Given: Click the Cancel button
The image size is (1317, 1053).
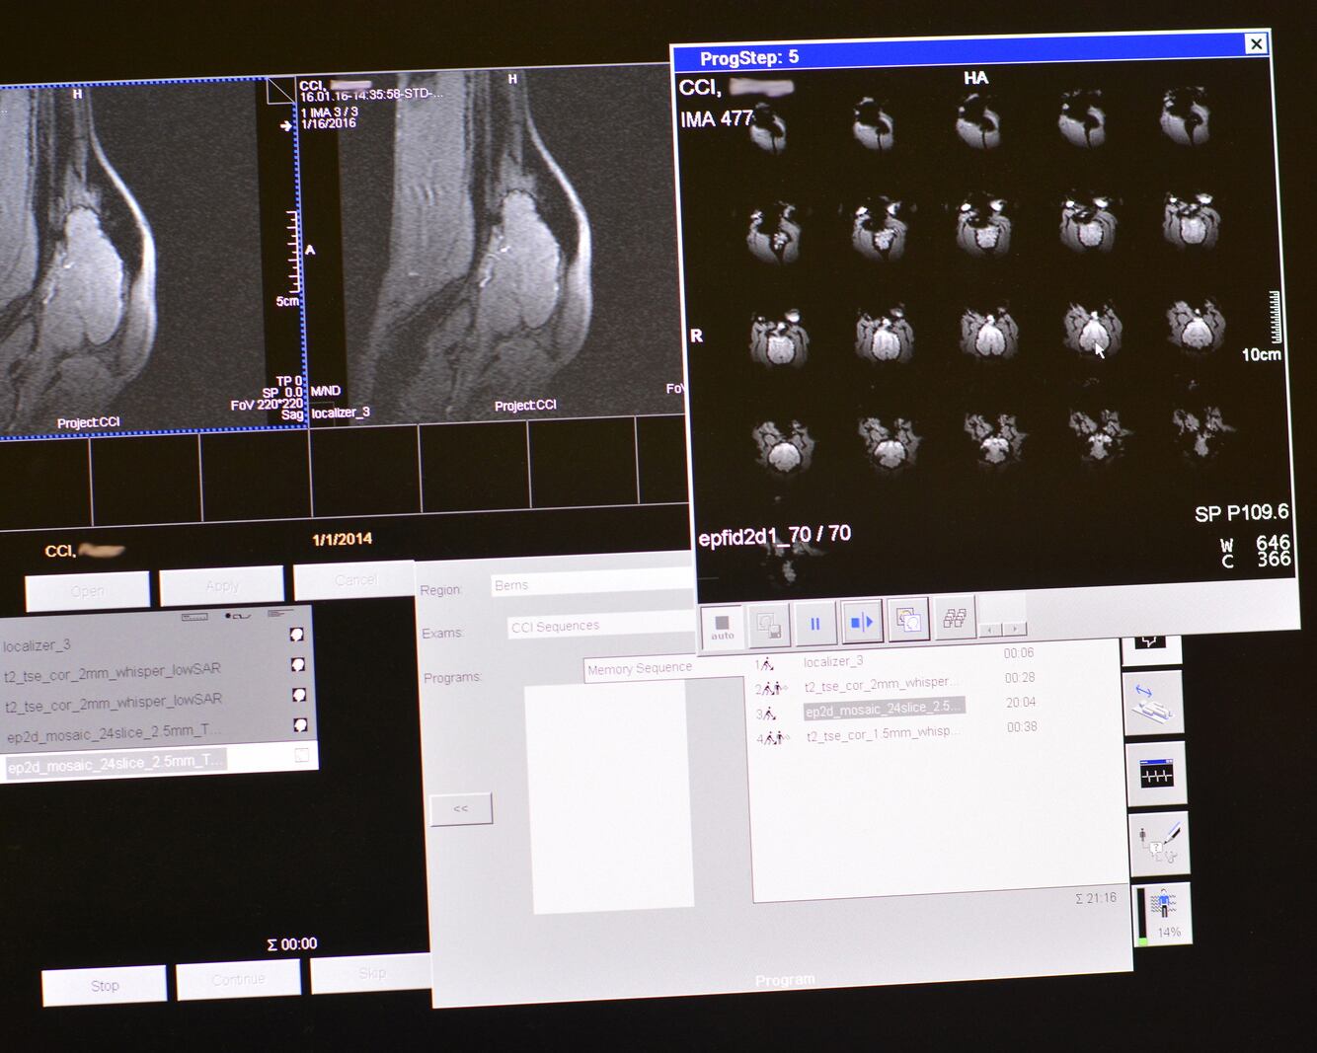Looking at the screenshot, I should pyautogui.click(x=354, y=580).
